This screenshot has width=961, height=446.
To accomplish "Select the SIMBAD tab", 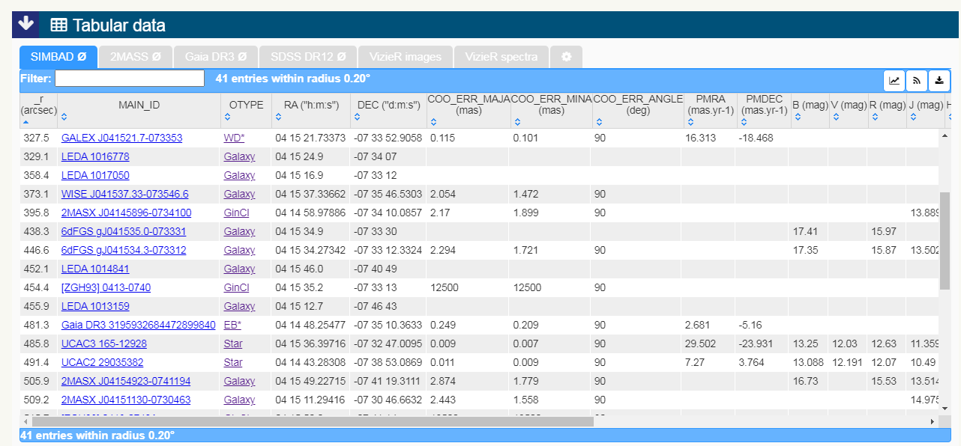I will pos(58,57).
